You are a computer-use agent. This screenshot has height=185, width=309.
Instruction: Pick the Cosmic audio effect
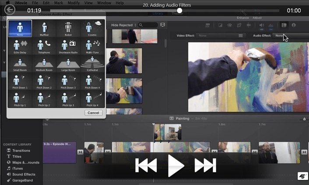click(x=92, y=28)
